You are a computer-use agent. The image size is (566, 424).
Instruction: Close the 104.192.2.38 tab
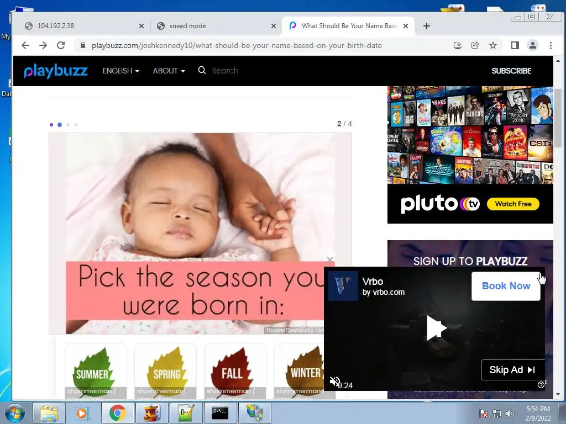click(141, 26)
